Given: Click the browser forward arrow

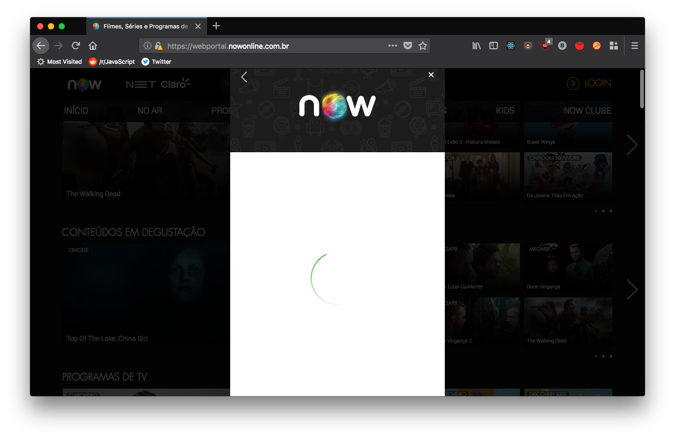Looking at the screenshot, I should [58, 46].
